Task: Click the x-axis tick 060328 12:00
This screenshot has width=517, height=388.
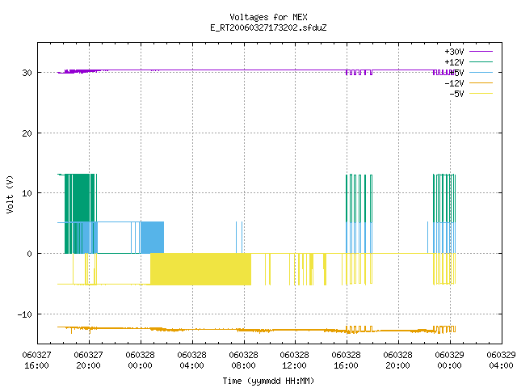Action: 294,361
